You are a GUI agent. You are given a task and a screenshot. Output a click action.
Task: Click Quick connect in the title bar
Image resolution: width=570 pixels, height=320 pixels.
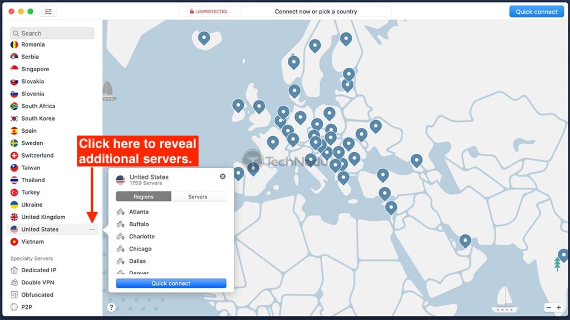[536, 12]
